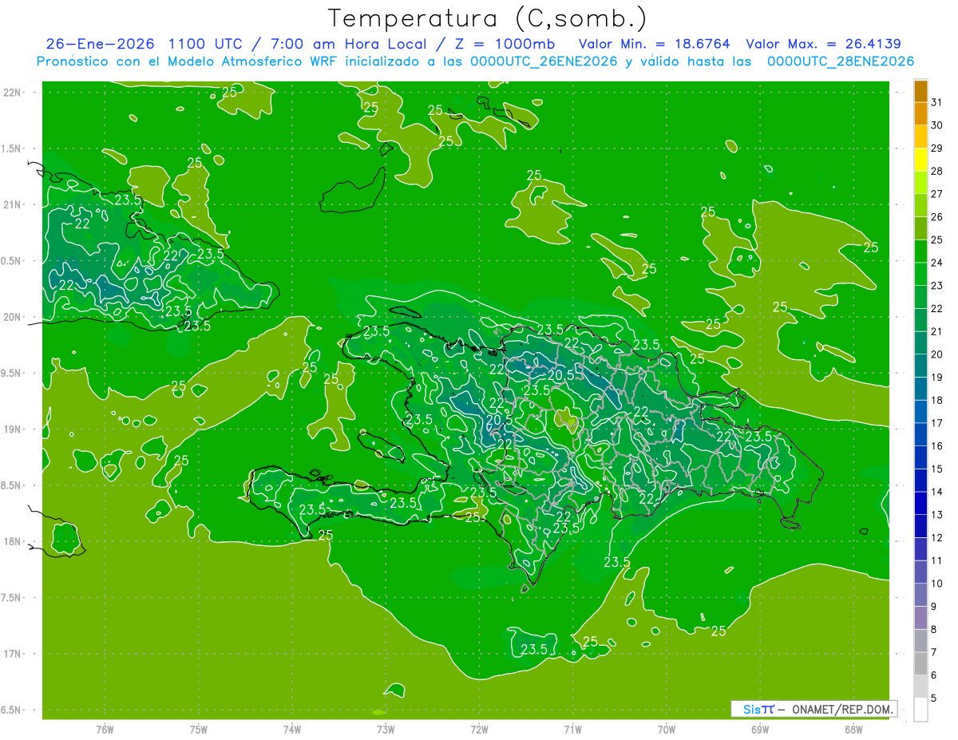
Task: Click longitude axis label "74W"
Action: click(x=292, y=729)
